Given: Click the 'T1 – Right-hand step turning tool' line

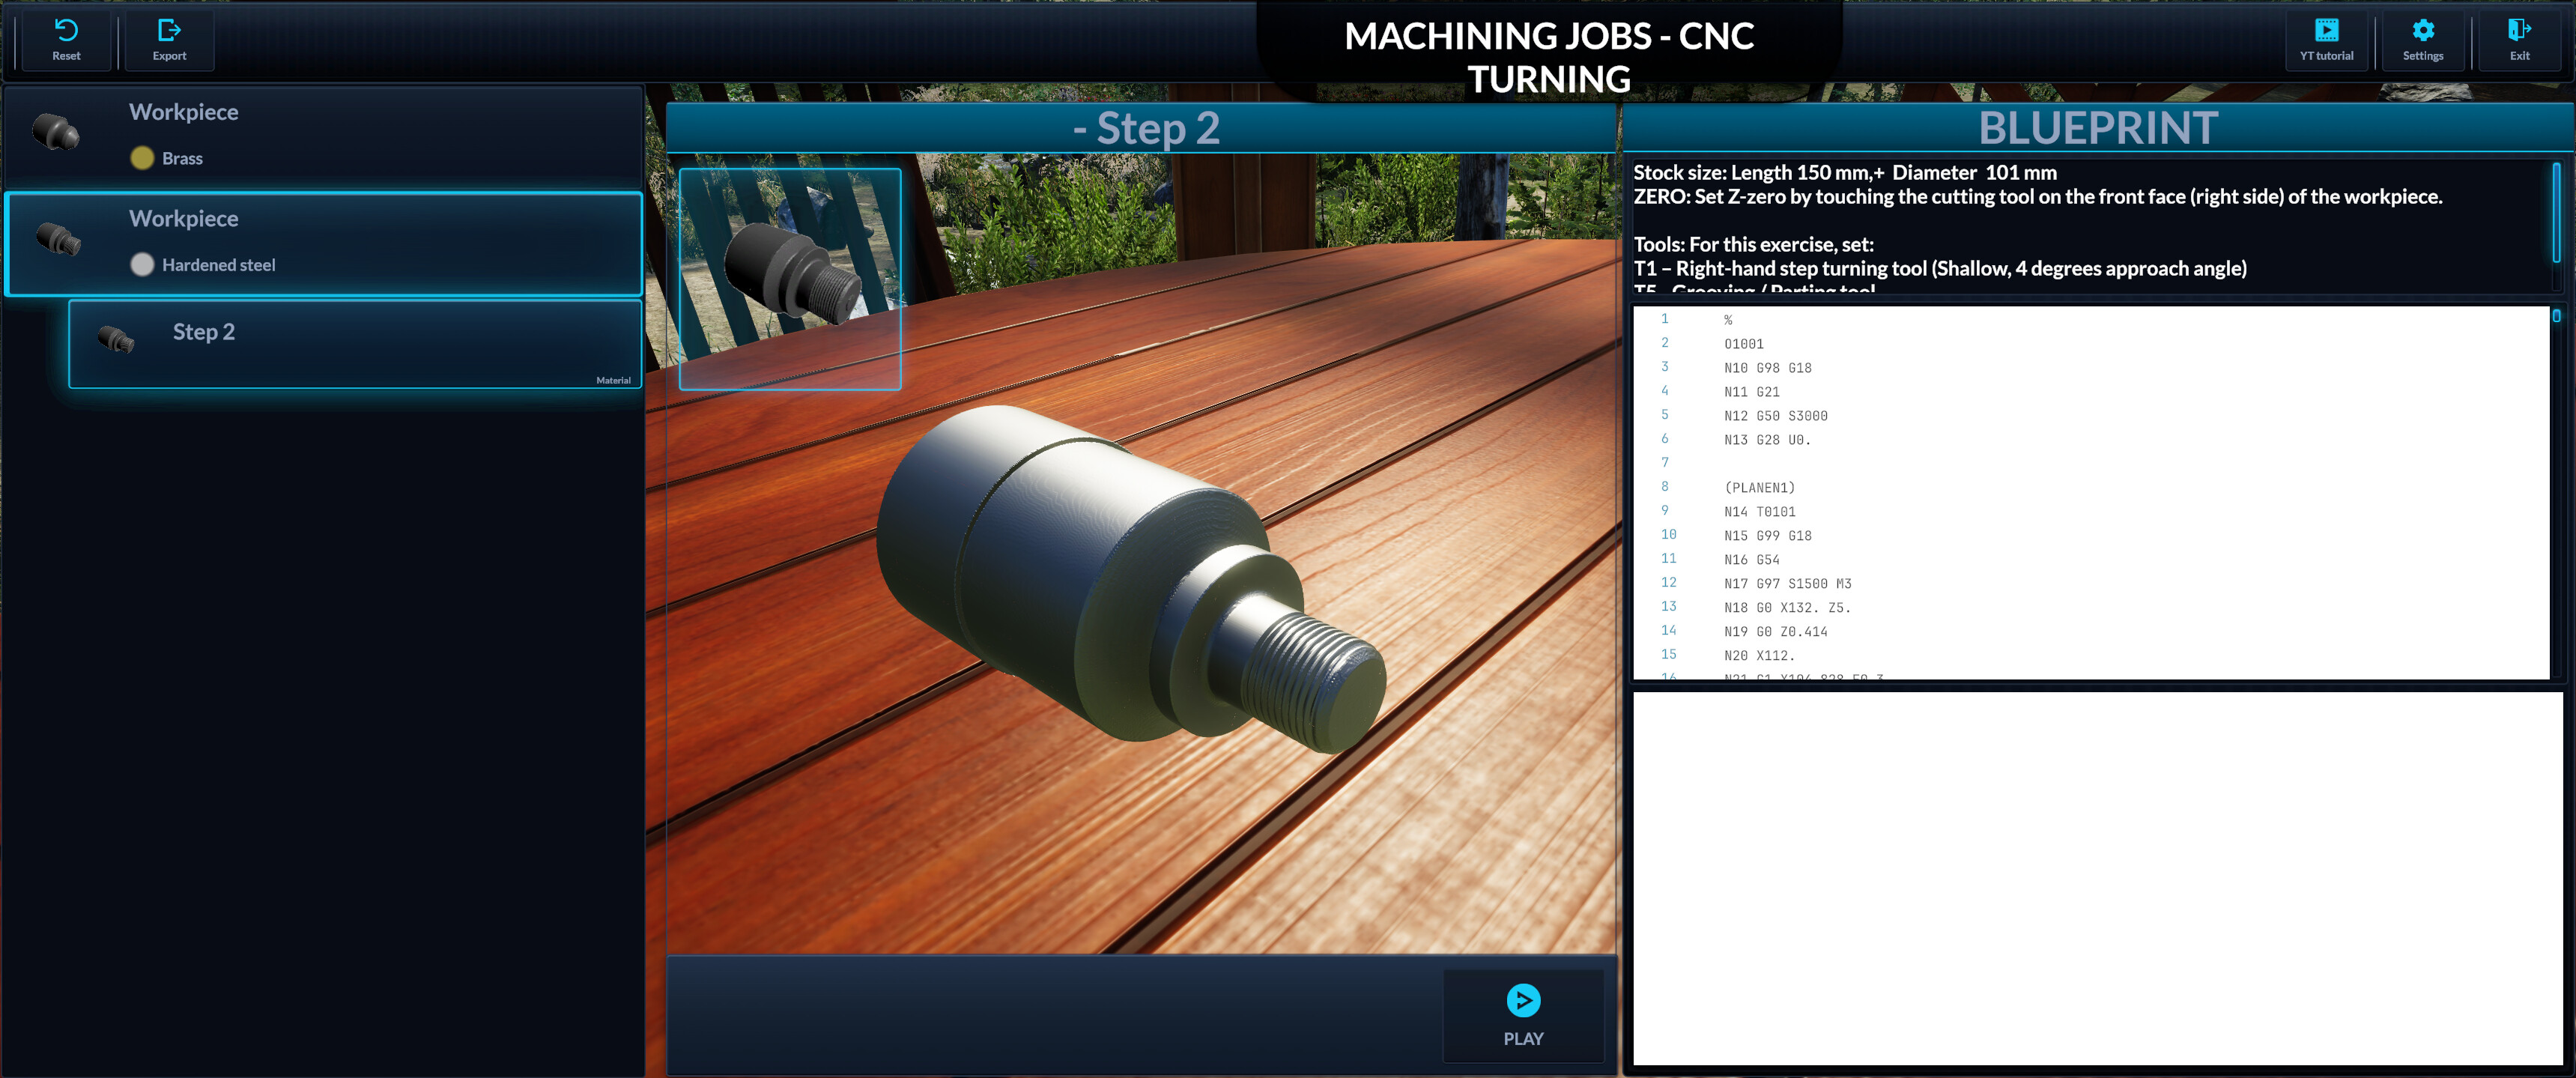Looking at the screenshot, I should pos(1940,268).
